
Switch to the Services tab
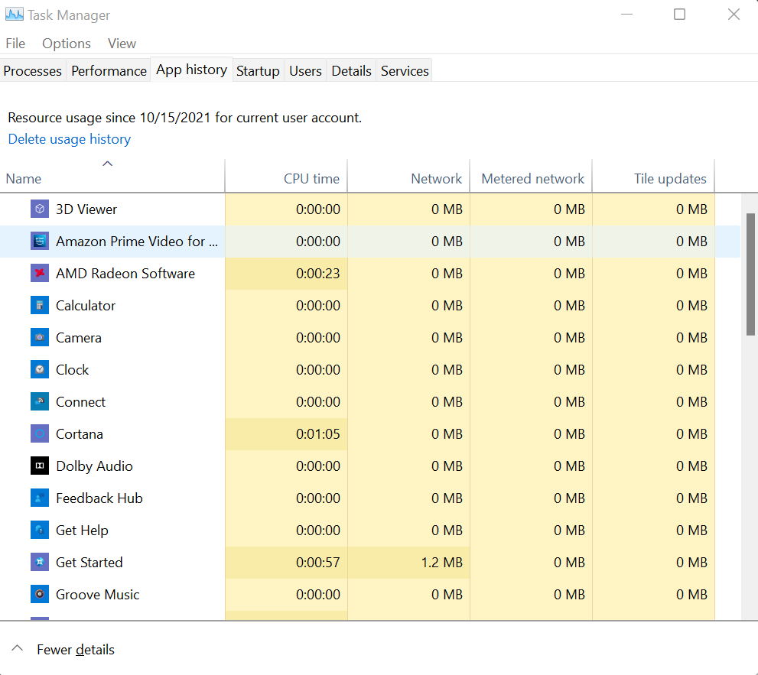[x=405, y=71]
